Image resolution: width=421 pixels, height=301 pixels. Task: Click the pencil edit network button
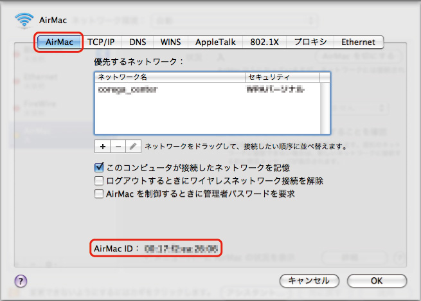point(133,147)
